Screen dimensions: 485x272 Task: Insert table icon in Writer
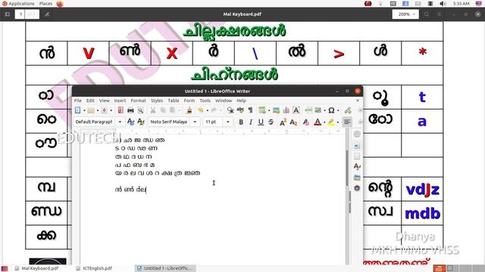point(262,110)
